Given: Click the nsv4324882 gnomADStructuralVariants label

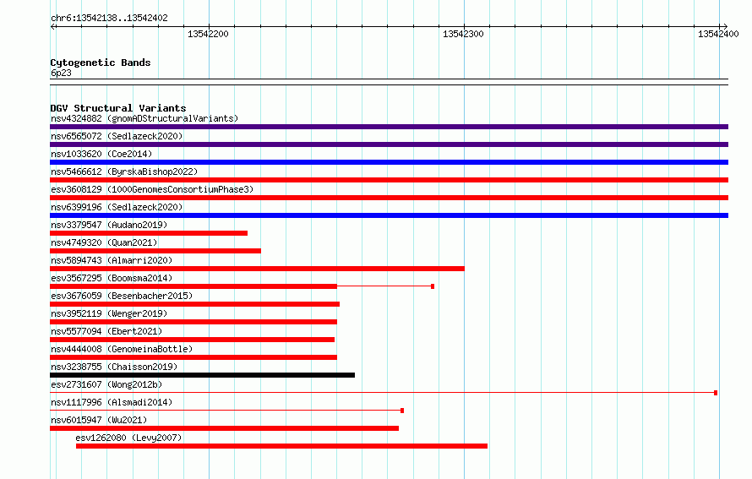Looking at the screenshot, I should 144,118.
